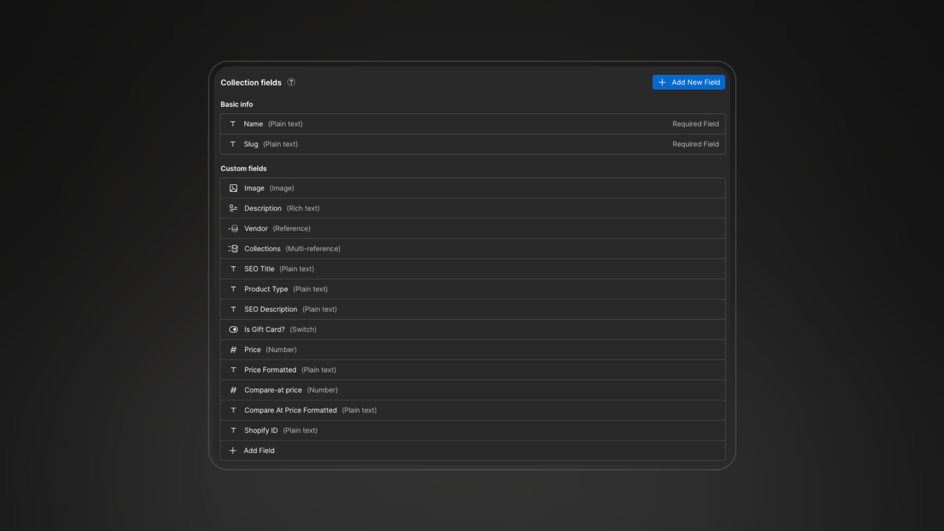Click the Slug text type icon
944x531 pixels.
click(x=233, y=144)
